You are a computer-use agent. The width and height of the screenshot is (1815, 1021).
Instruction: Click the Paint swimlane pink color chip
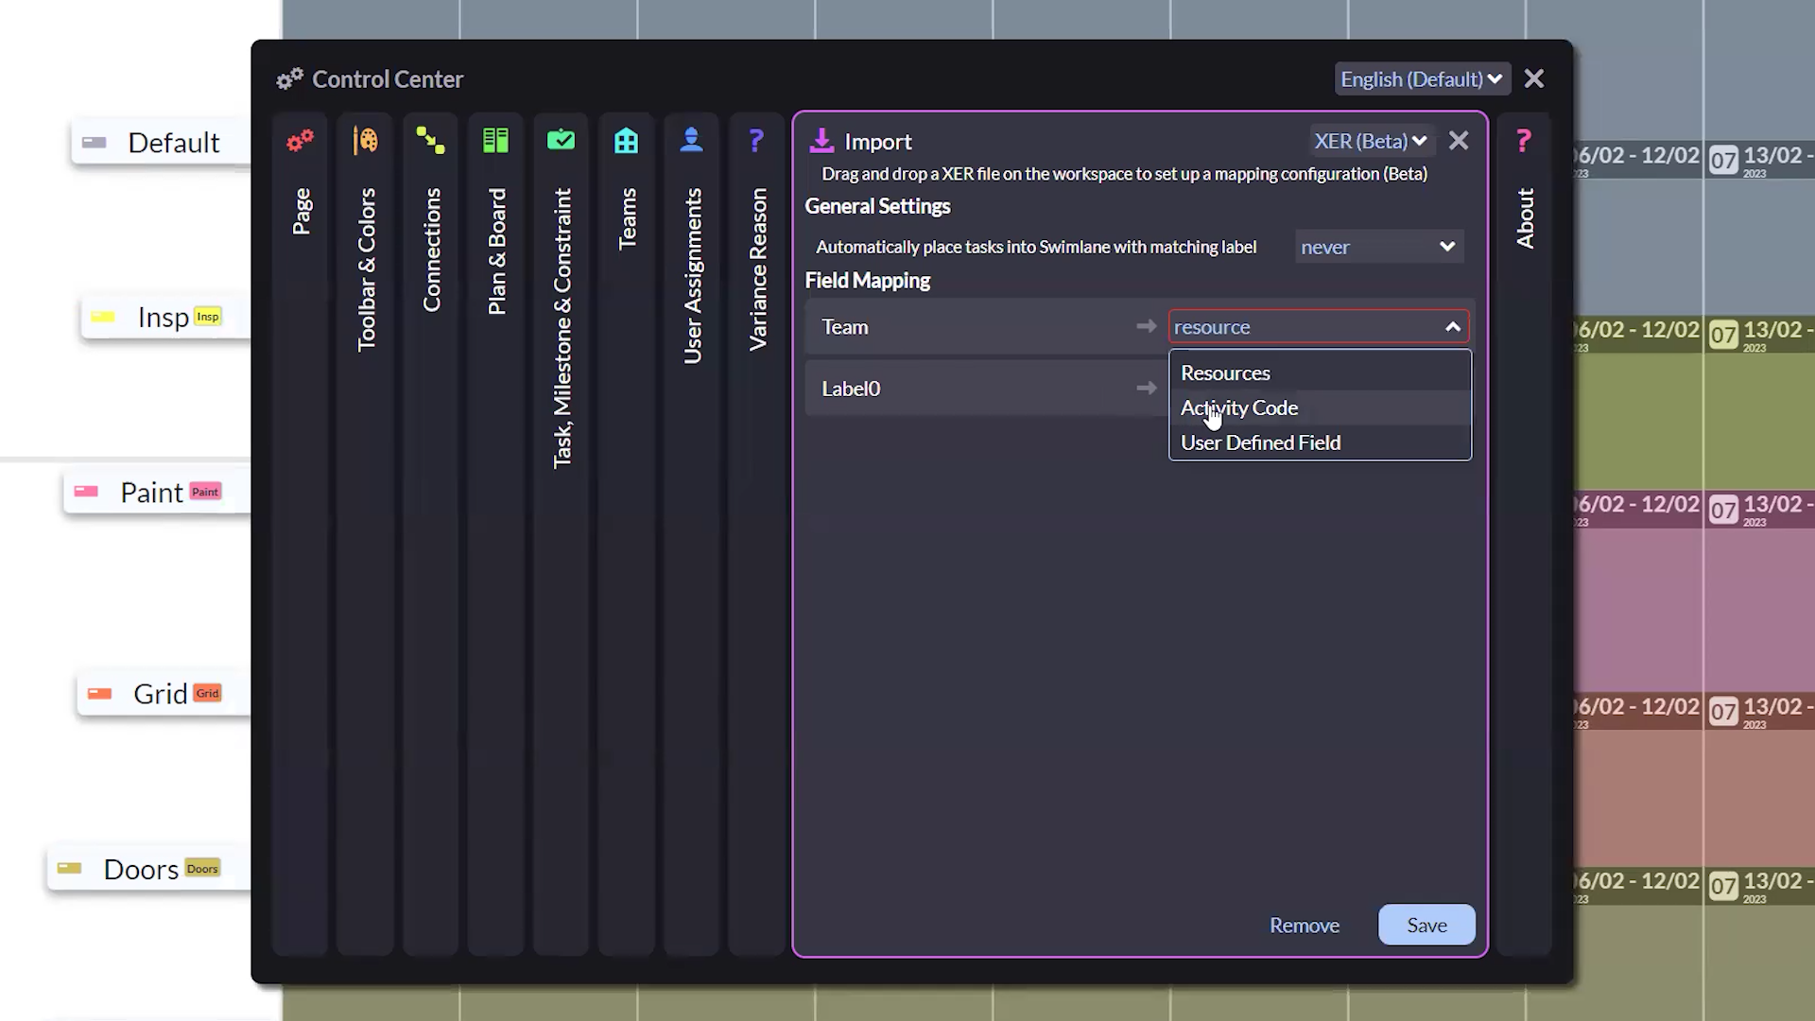coord(86,492)
